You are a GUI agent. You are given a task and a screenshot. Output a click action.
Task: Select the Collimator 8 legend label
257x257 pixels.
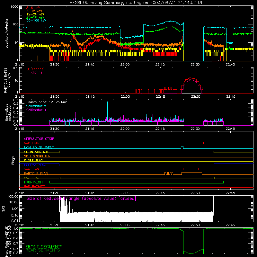coord(36,106)
